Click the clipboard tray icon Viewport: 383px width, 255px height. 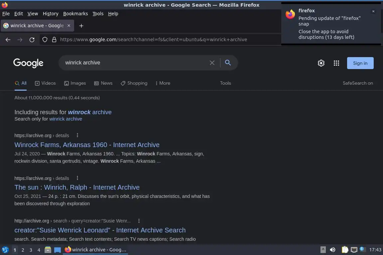point(345,250)
